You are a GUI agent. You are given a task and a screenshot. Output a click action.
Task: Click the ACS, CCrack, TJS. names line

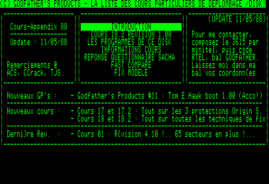coord(35,73)
